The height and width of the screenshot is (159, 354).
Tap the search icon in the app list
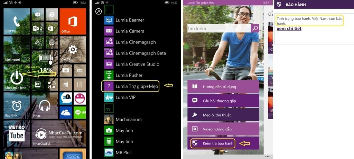(99, 11)
